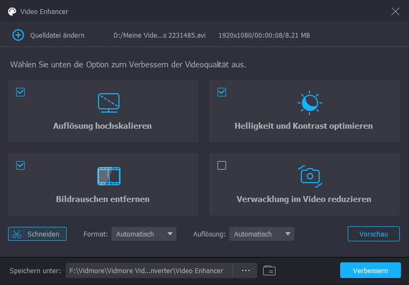Open the output folder icon
Image resolution: width=409 pixels, height=285 pixels.
click(x=269, y=271)
